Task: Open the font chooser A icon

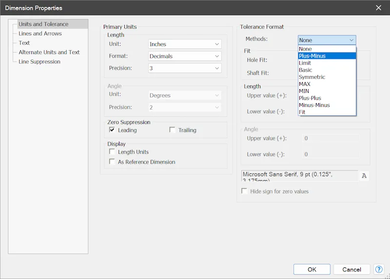Action: tap(364, 176)
